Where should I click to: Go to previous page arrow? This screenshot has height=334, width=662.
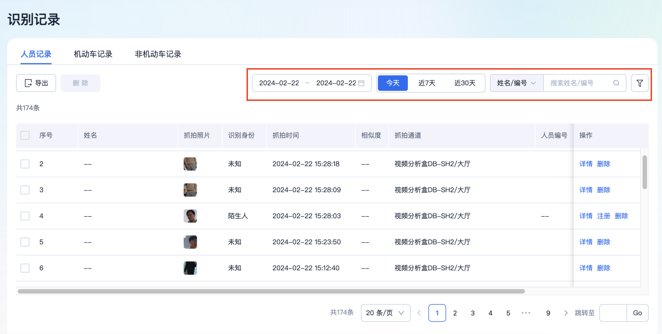419,313
